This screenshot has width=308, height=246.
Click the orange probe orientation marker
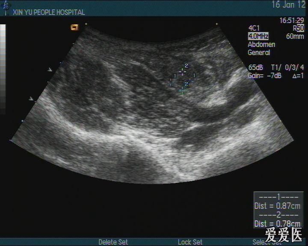[x=75, y=27]
